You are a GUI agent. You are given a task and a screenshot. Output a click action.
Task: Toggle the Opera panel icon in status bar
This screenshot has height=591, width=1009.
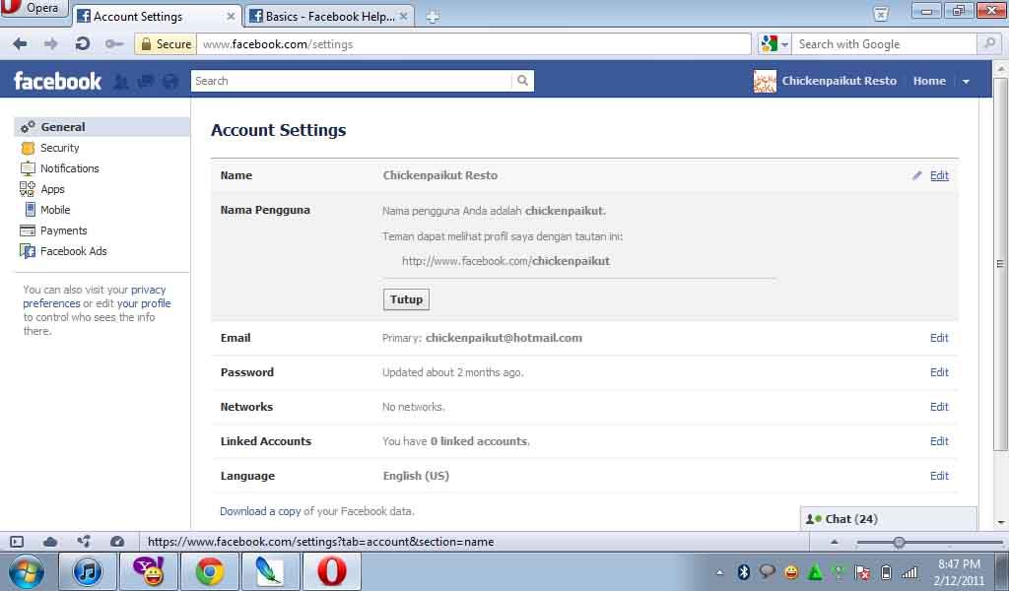click(x=17, y=542)
